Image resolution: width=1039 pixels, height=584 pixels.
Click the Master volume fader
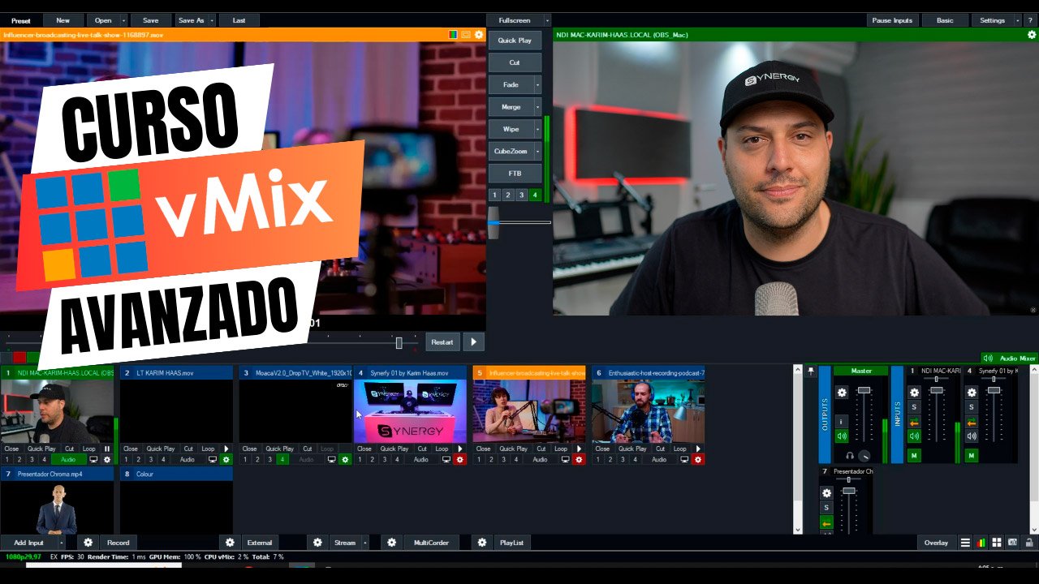pos(864,390)
